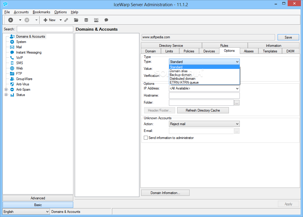Select the FTP icon in tree
Screen dimensions: 303x217
(x=12, y=74)
